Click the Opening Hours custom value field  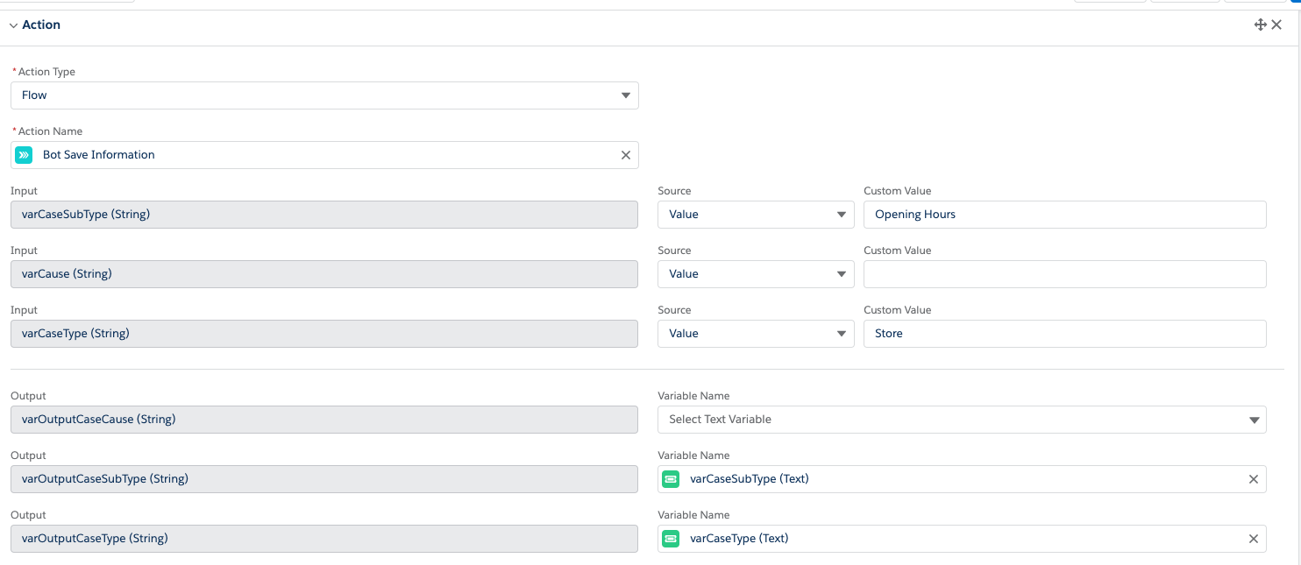click(x=1064, y=215)
